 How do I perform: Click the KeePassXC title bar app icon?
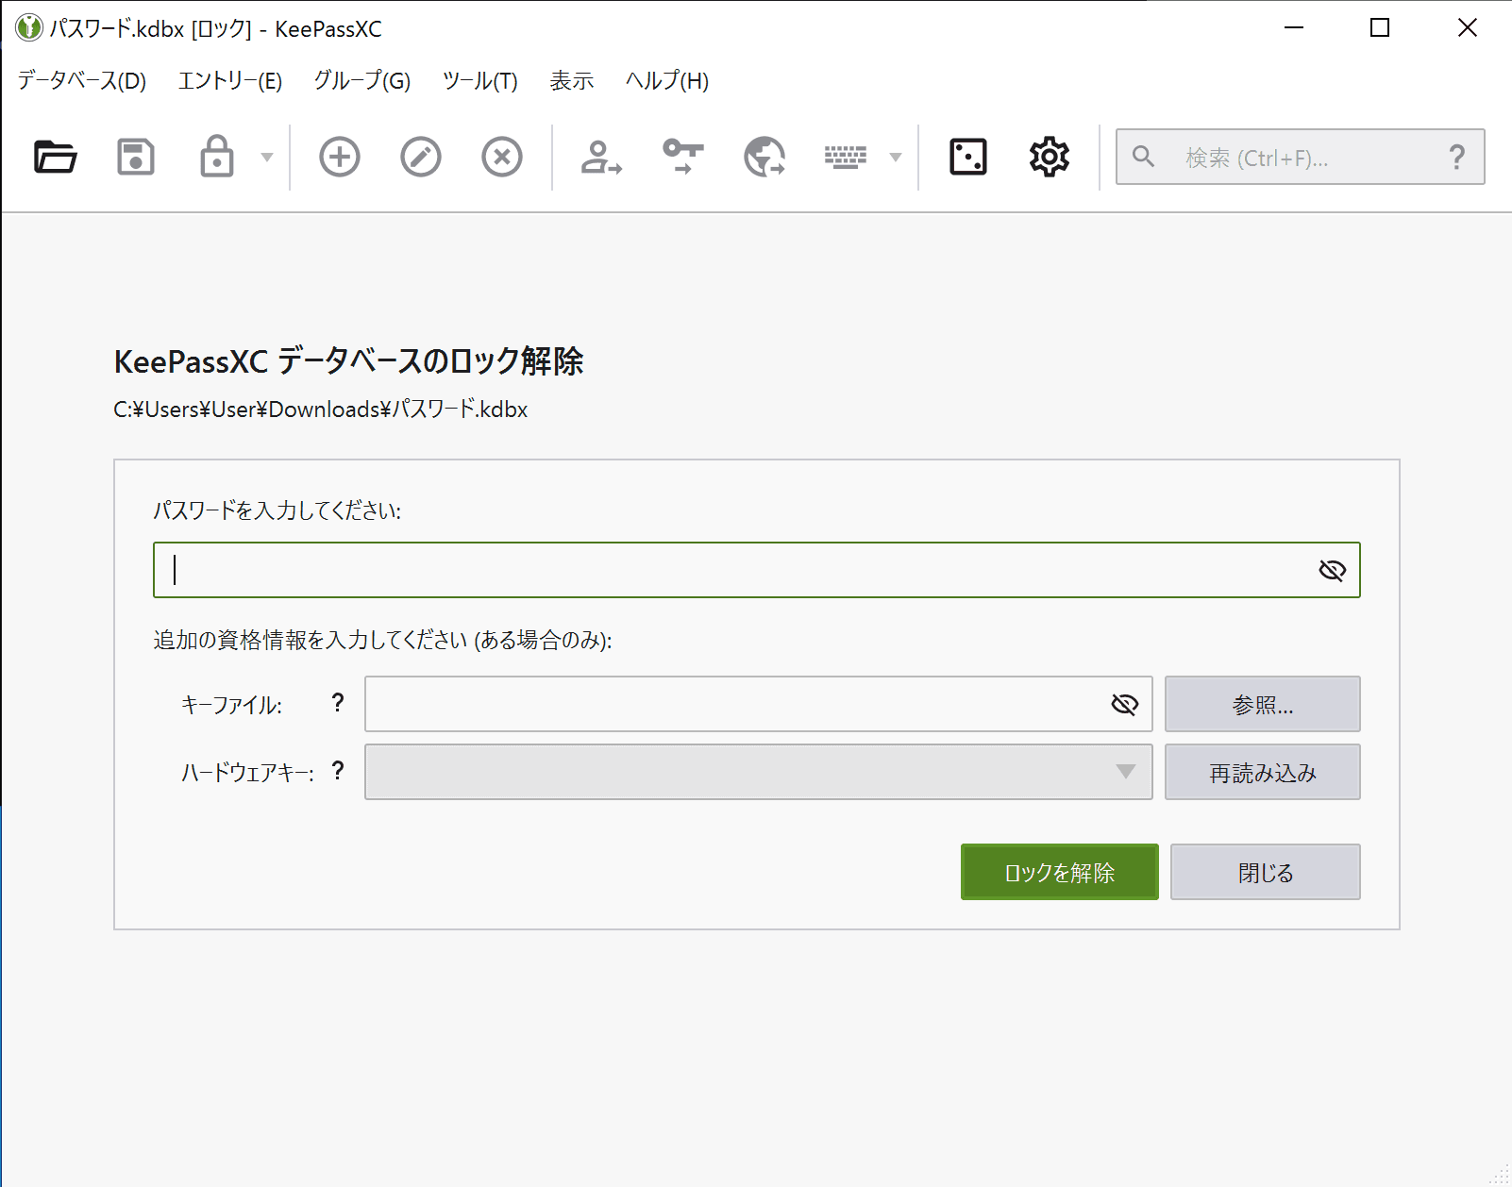[x=29, y=27]
